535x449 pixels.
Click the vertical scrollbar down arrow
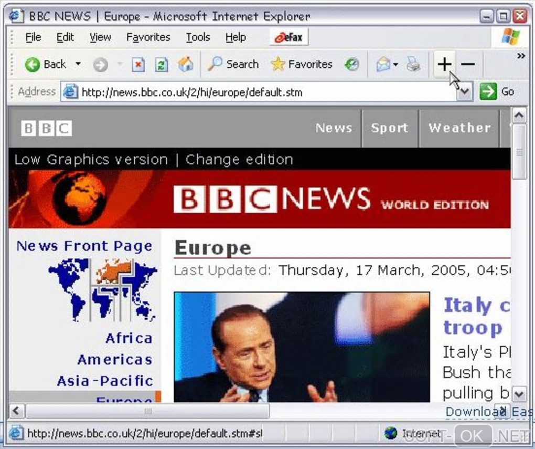(519, 394)
